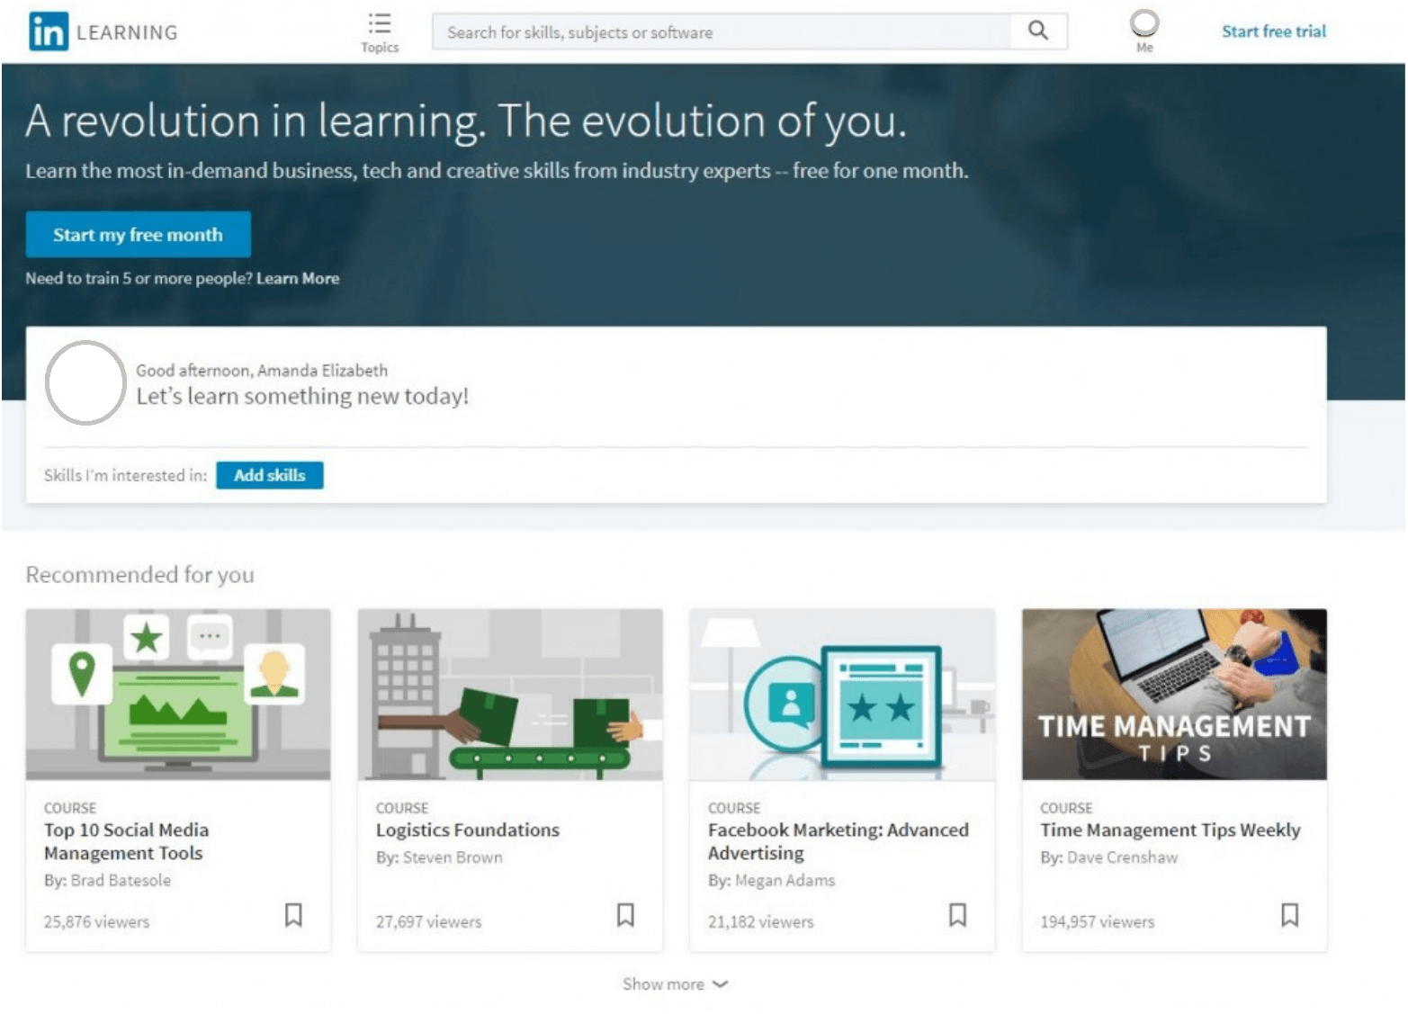
Task: Click the LinkedIn Learning logo
Action: point(103,31)
